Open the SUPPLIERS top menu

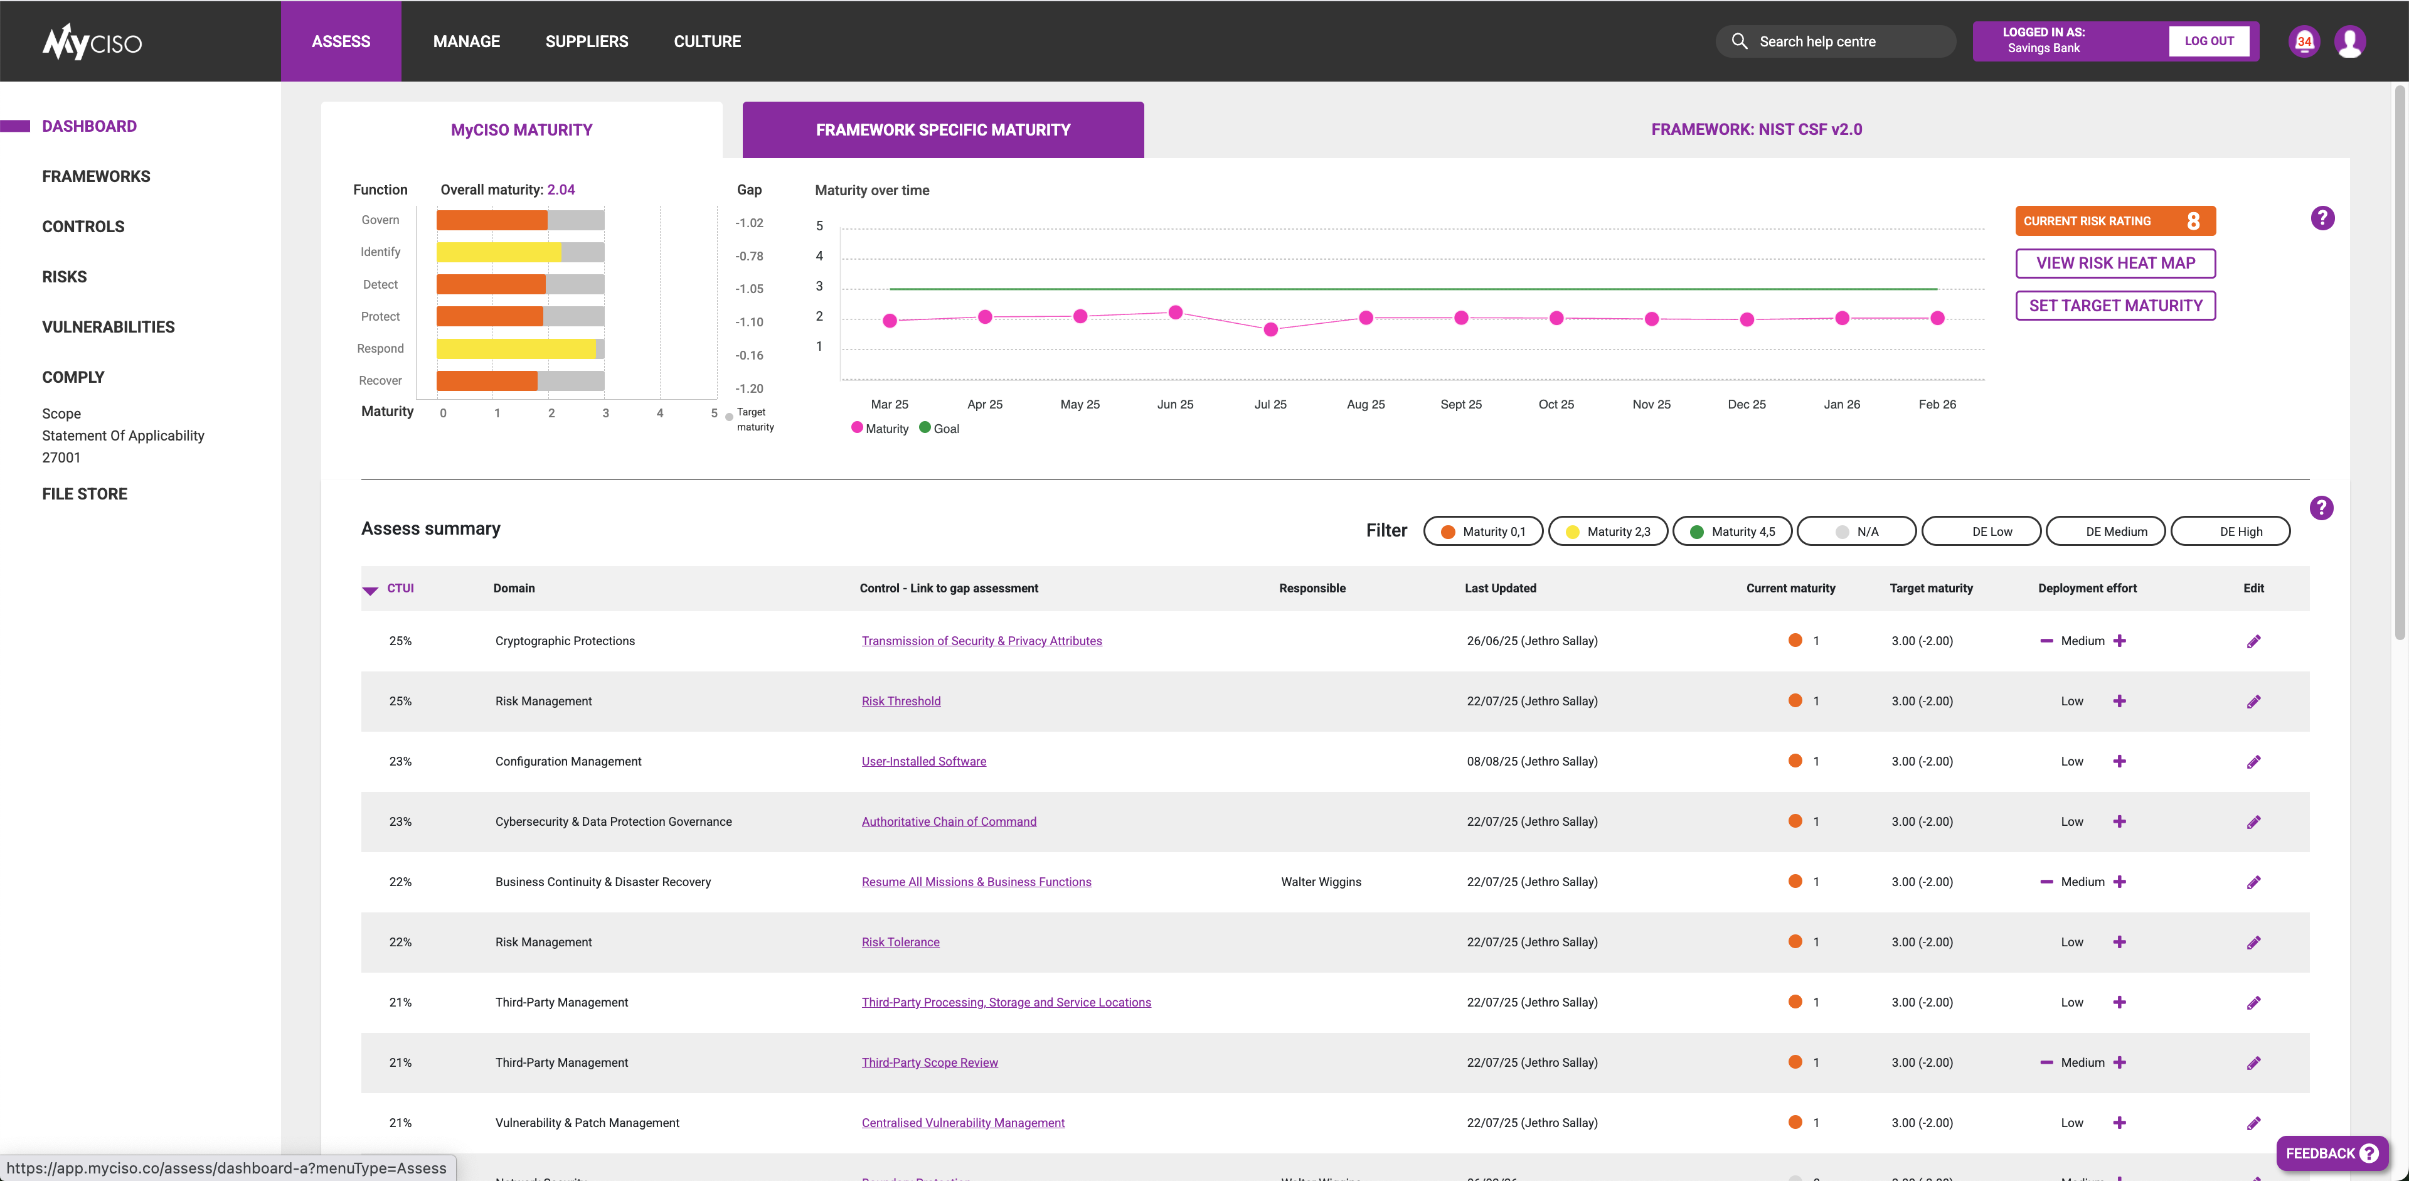click(x=587, y=41)
